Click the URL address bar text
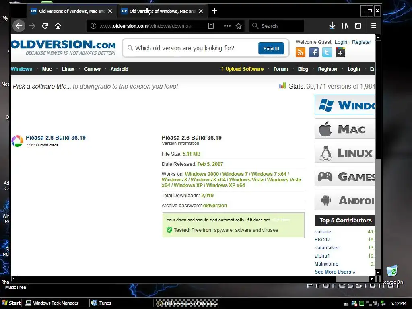 (146, 26)
